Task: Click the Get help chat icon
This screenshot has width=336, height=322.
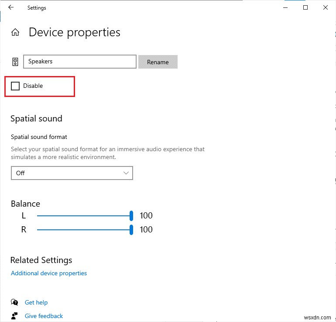Action: (x=15, y=302)
